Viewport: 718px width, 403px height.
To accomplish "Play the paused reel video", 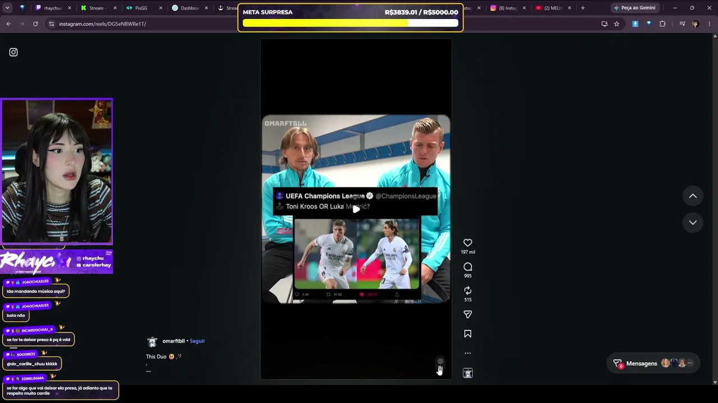I will click(x=356, y=209).
